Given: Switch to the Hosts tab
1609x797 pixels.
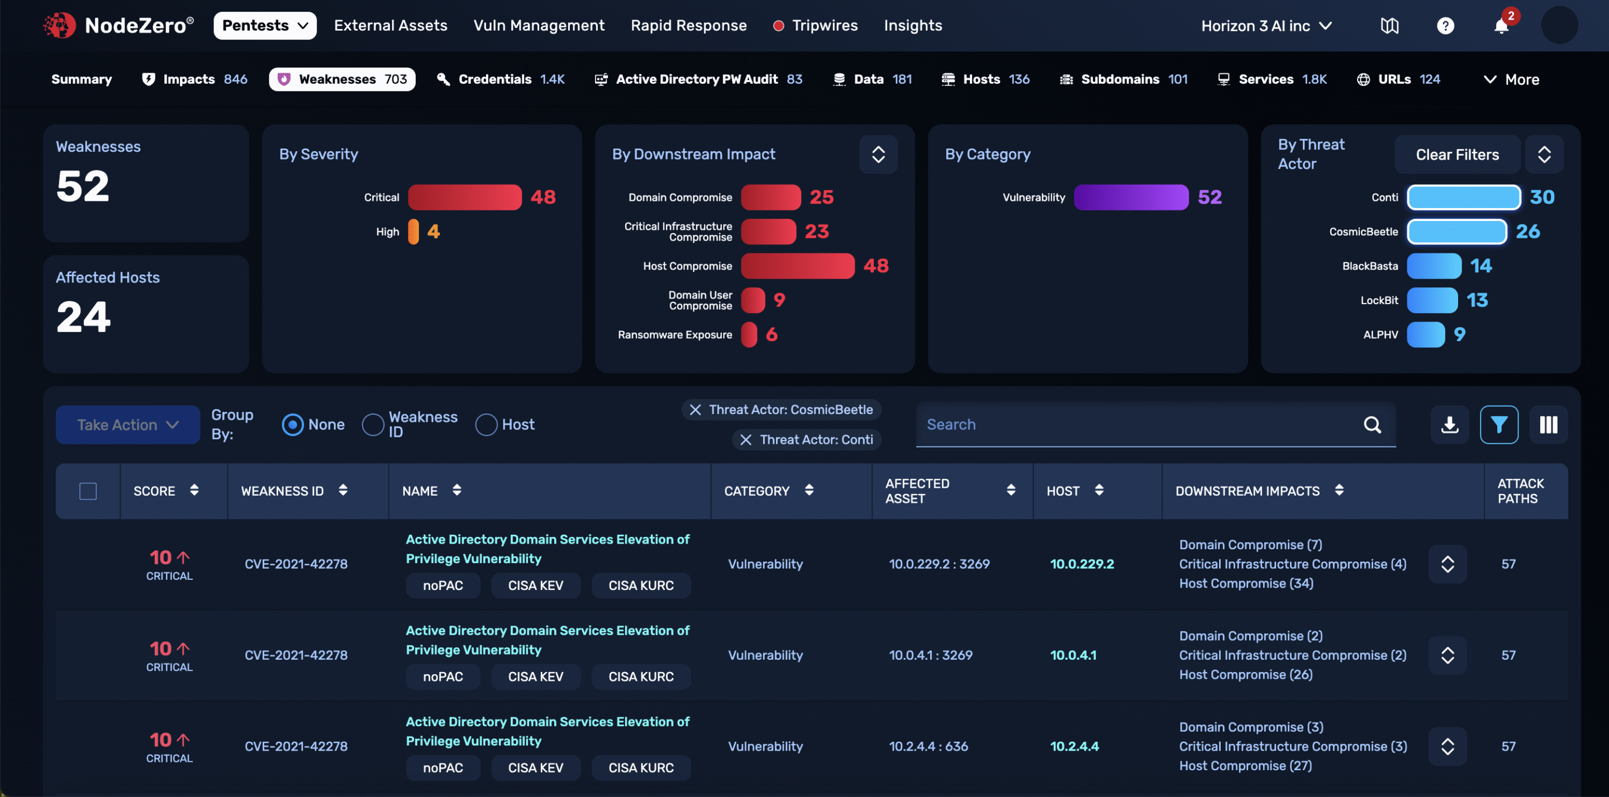Looking at the screenshot, I should tap(985, 79).
